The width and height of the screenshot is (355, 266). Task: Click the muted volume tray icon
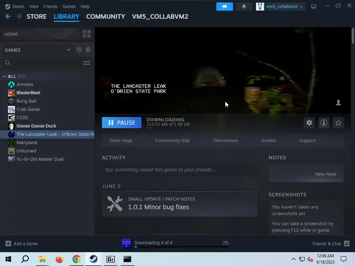click(310, 259)
